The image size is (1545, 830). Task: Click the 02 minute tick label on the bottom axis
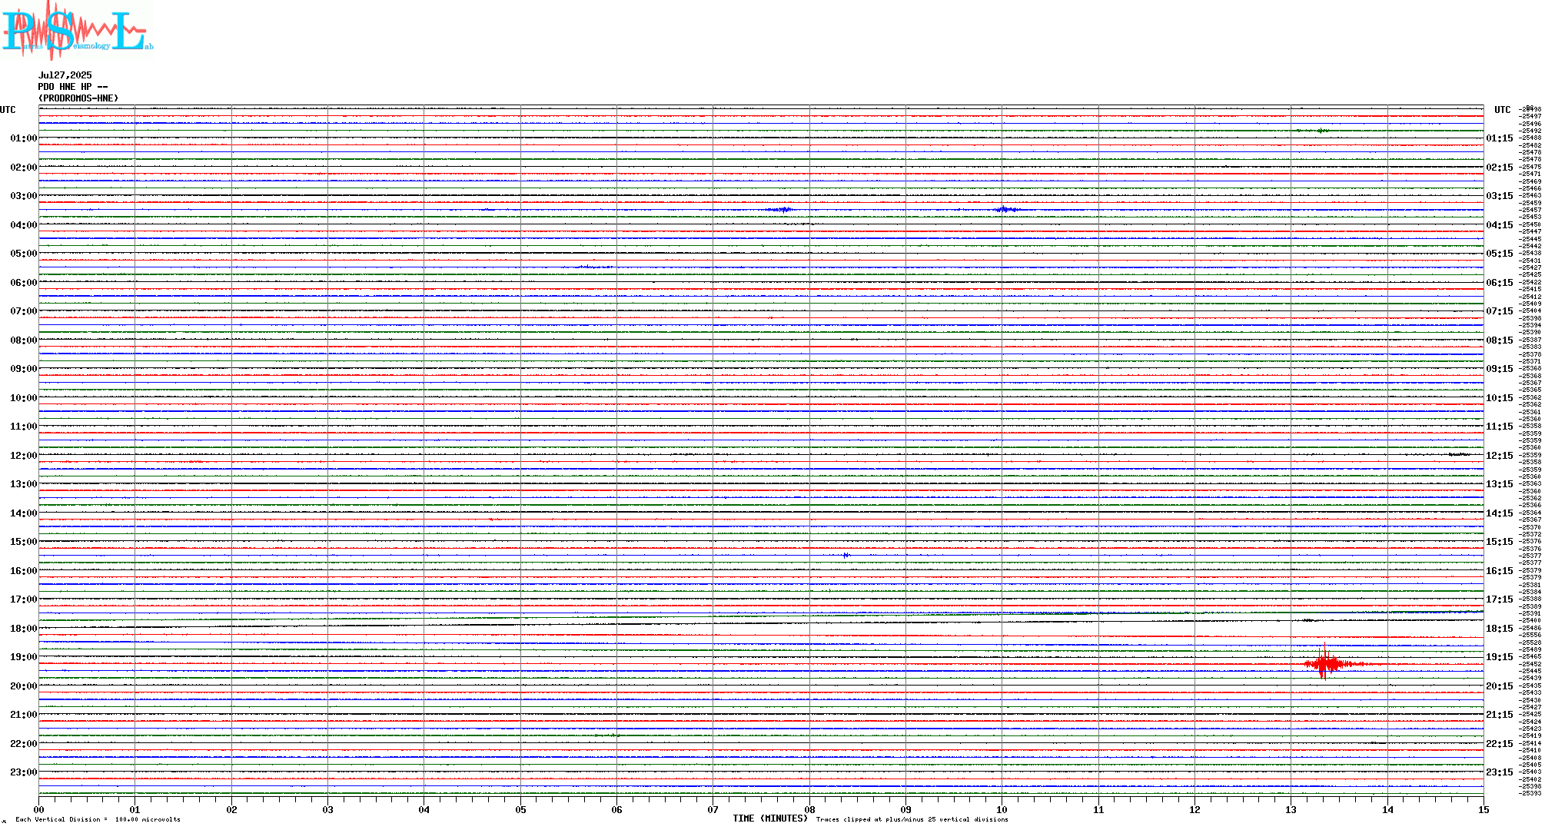click(x=231, y=809)
